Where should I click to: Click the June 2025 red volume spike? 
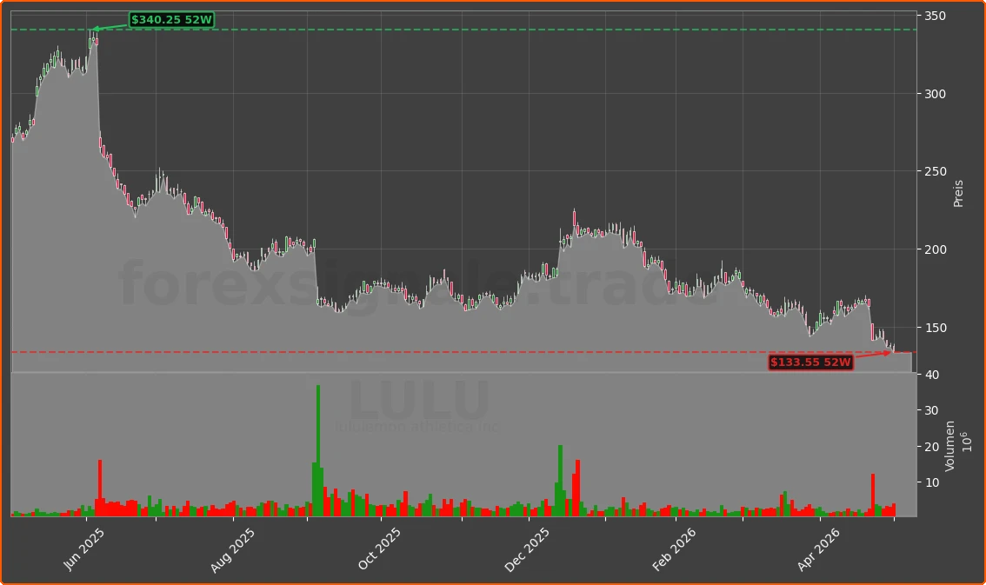[100, 489]
